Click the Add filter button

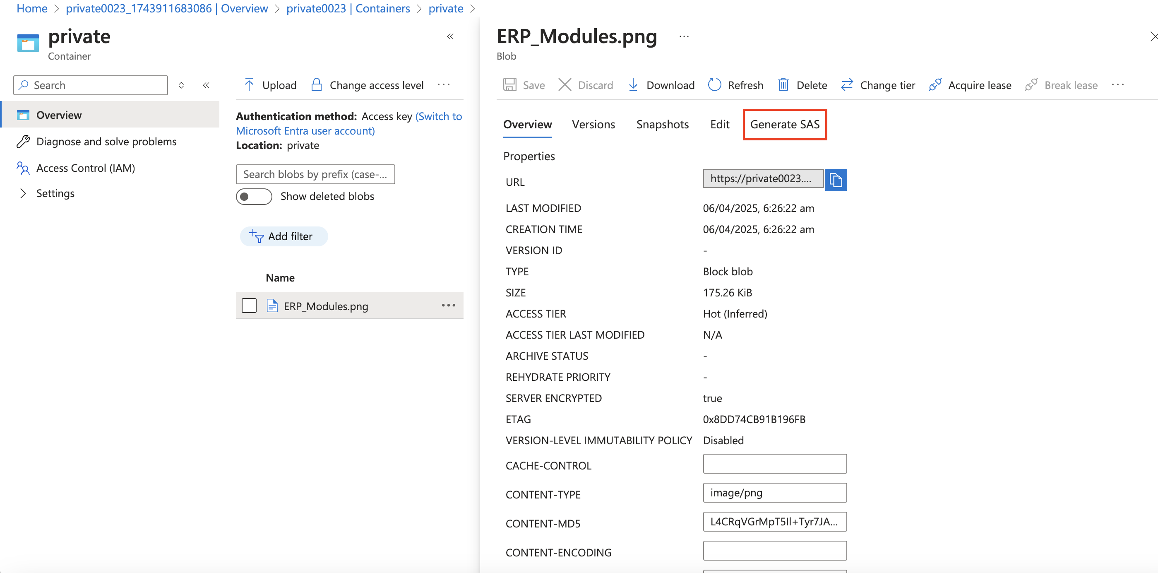click(x=283, y=236)
